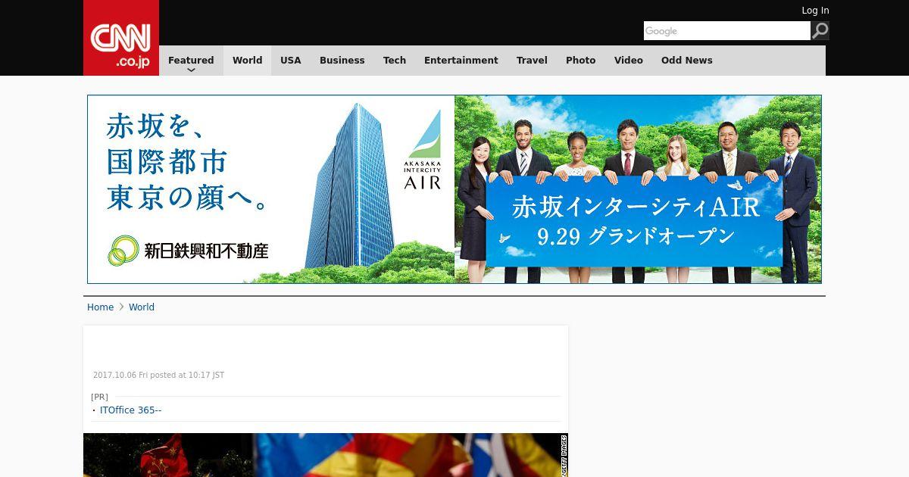The height and width of the screenshot is (477, 909).
Task: Click the article flags photo
Action: tap(326, 455)
